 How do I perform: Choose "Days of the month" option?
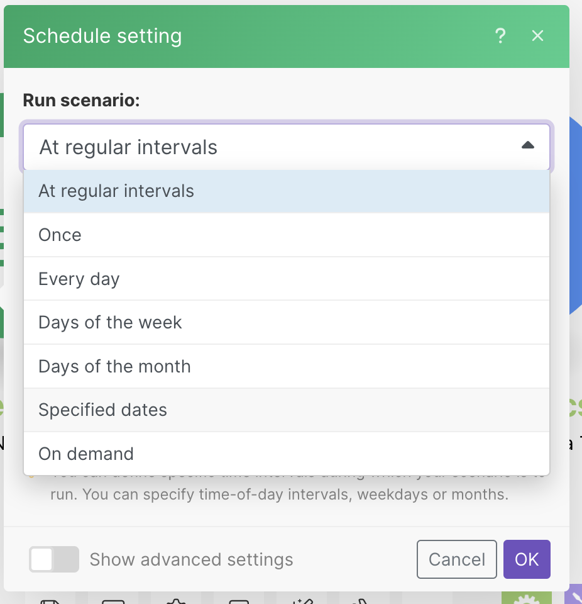point(287,366)
